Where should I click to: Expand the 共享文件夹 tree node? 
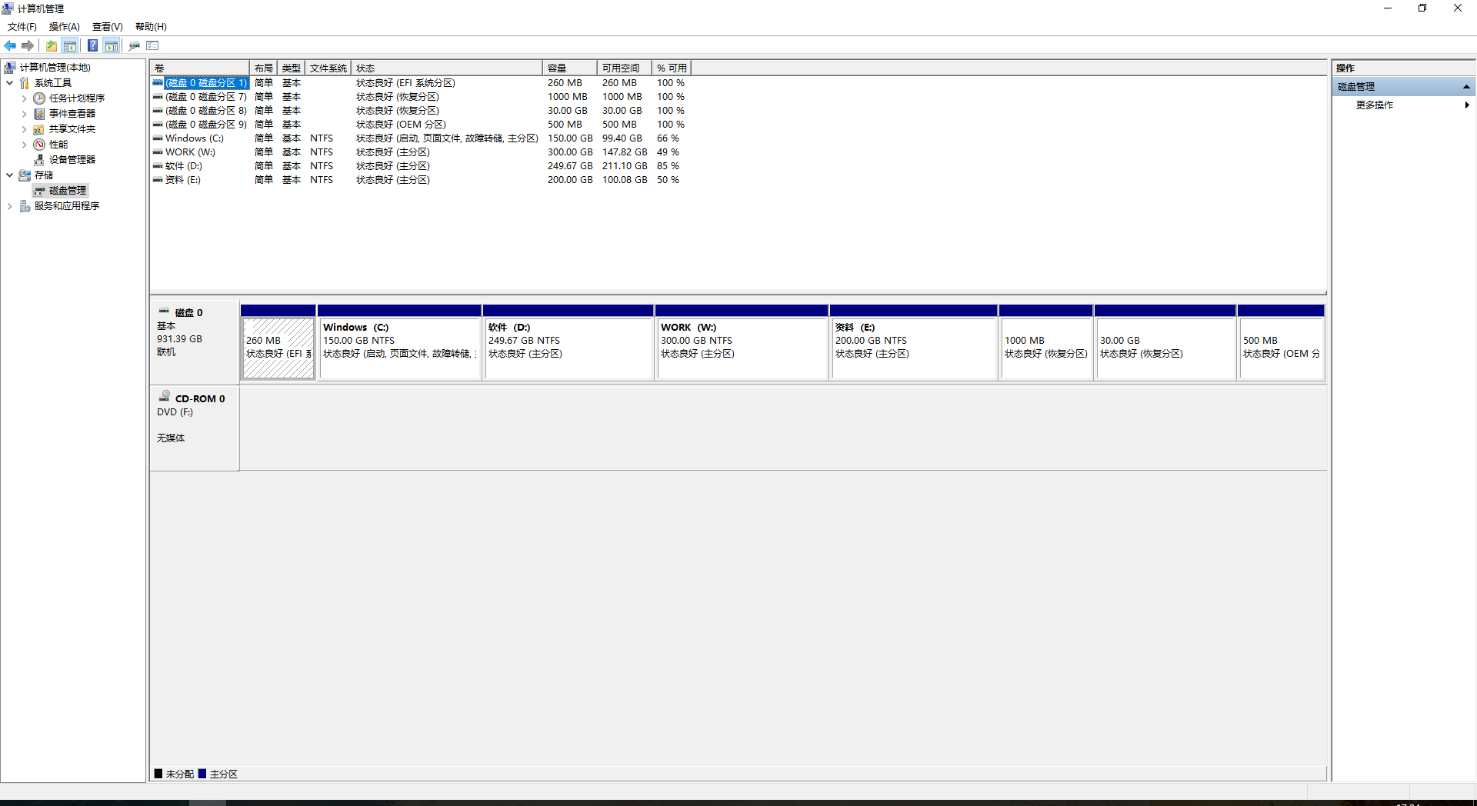[25, 129]
